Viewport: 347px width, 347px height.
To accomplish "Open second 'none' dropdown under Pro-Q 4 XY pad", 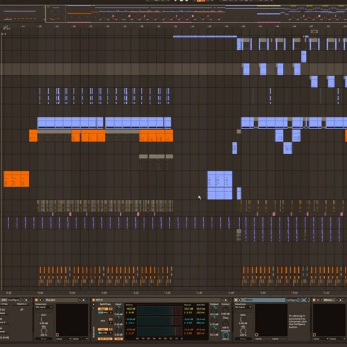I will coord(80,339).
